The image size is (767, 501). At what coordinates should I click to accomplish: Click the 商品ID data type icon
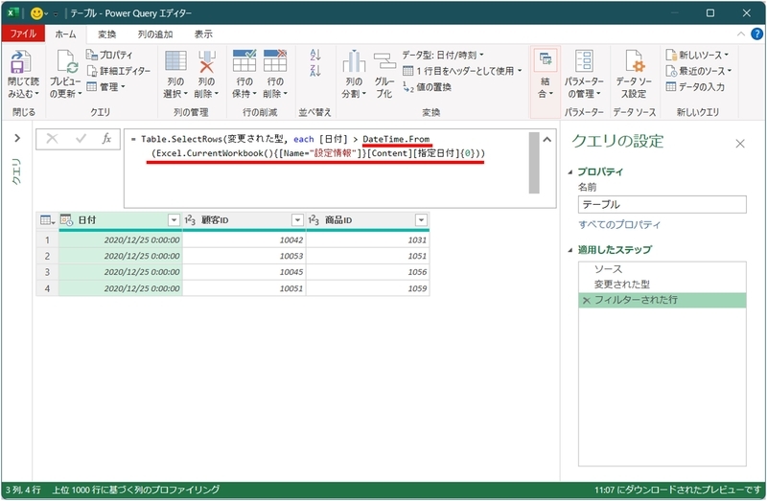click(314, 220)
